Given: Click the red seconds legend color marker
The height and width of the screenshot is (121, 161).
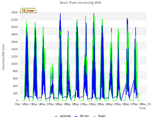Looking at the screenshot, I should [56, 116].
